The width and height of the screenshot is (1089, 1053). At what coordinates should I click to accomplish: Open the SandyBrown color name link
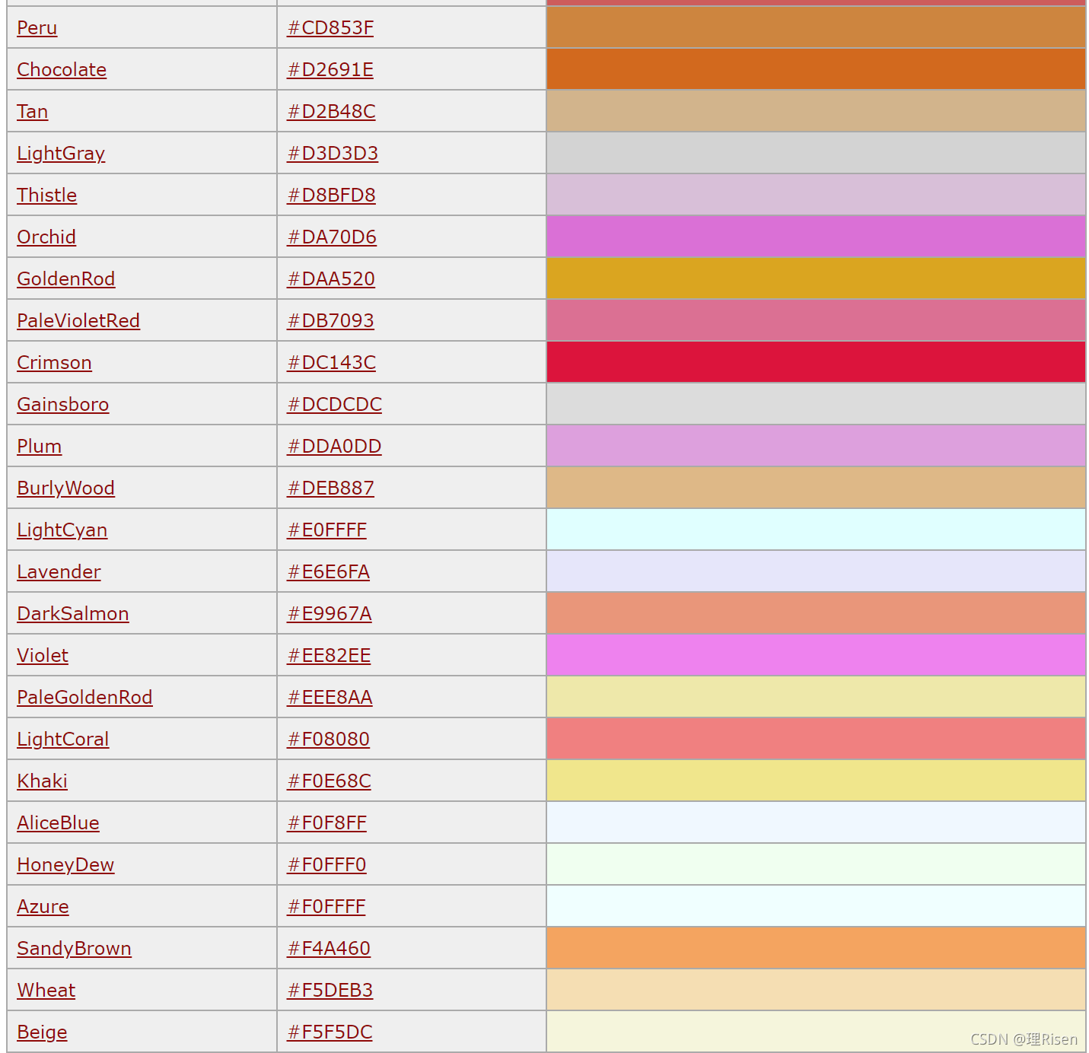pos(75,949)
